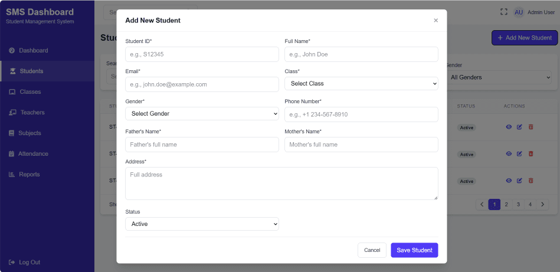Delete student in first table row
Viewport: 560px width, 272px height.
pyautogui.click(x=530, y=127)
